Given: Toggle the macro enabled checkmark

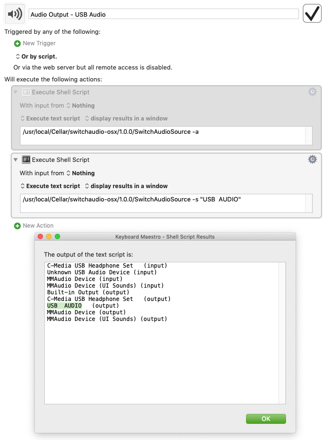Looking at the screenshot, I should click(x=312, y=13).
